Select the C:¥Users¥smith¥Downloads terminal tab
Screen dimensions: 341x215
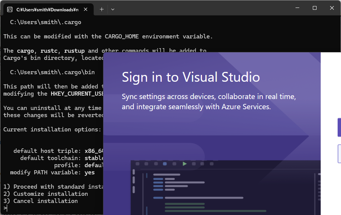point(48,9)
